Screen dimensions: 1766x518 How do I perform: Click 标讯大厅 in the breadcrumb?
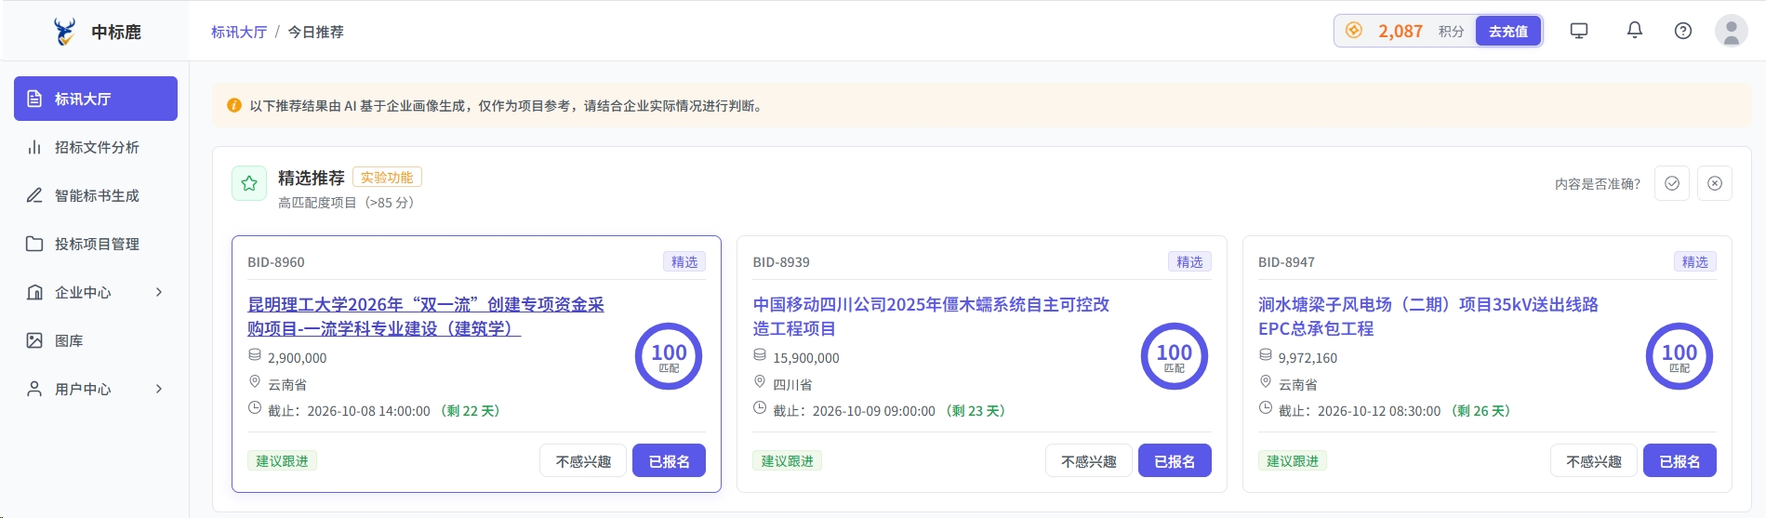click(x=239, y=32)
